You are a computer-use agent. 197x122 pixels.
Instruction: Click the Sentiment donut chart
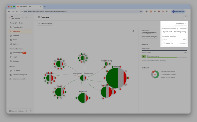[x=155, y=74]
